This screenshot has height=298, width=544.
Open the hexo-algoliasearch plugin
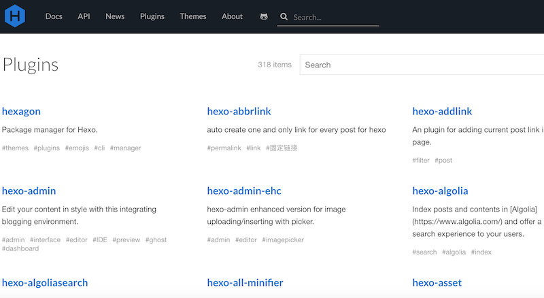[45, 282]
